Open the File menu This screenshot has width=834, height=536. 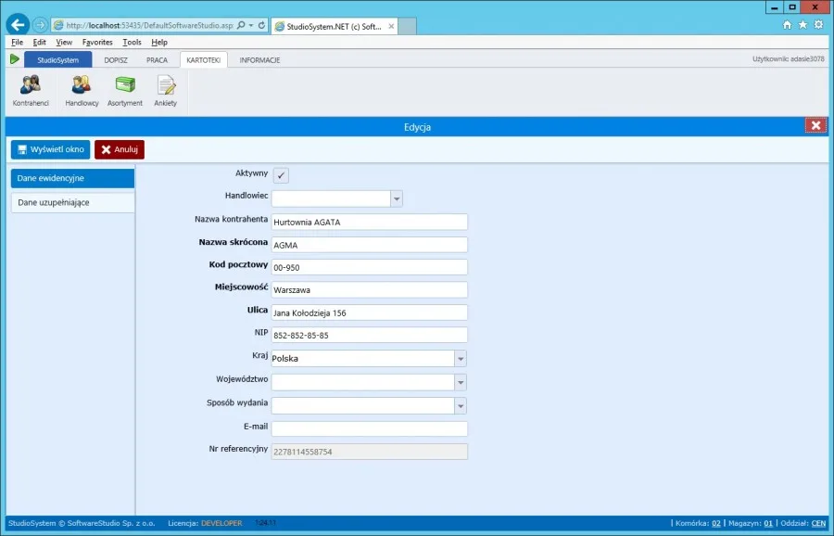point(17,42)
